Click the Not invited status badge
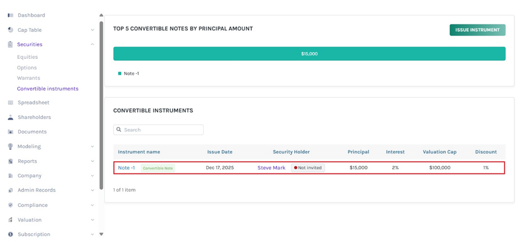The width and height of the screenshot is (516, 242). [308, 168]
